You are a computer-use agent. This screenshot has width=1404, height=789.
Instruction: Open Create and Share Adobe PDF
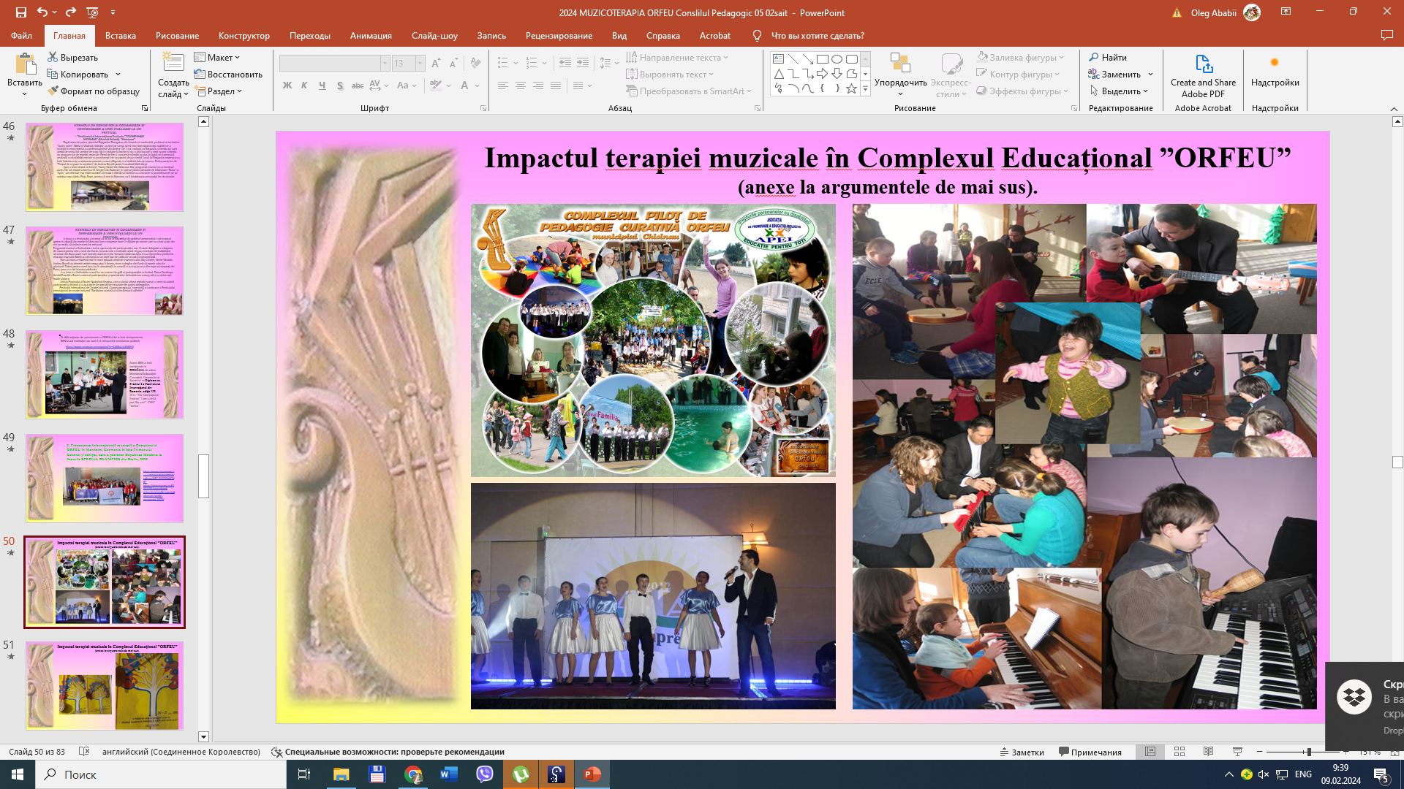1203,75
